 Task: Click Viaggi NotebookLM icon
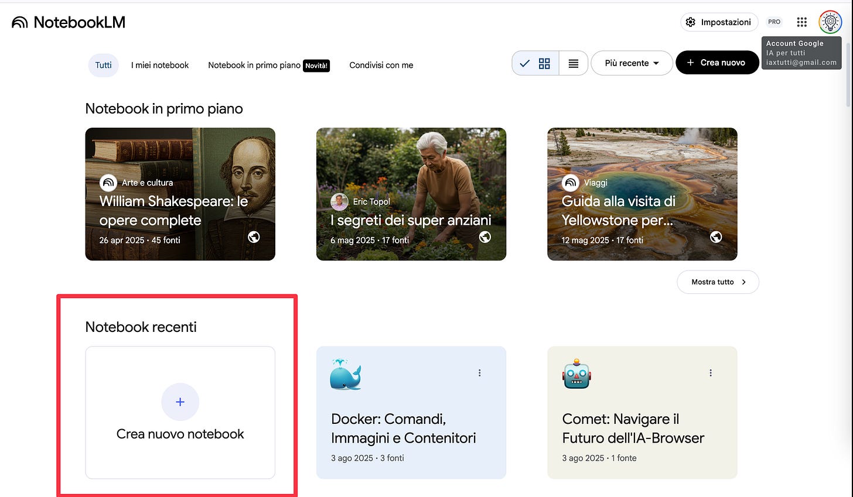point(571,183)
